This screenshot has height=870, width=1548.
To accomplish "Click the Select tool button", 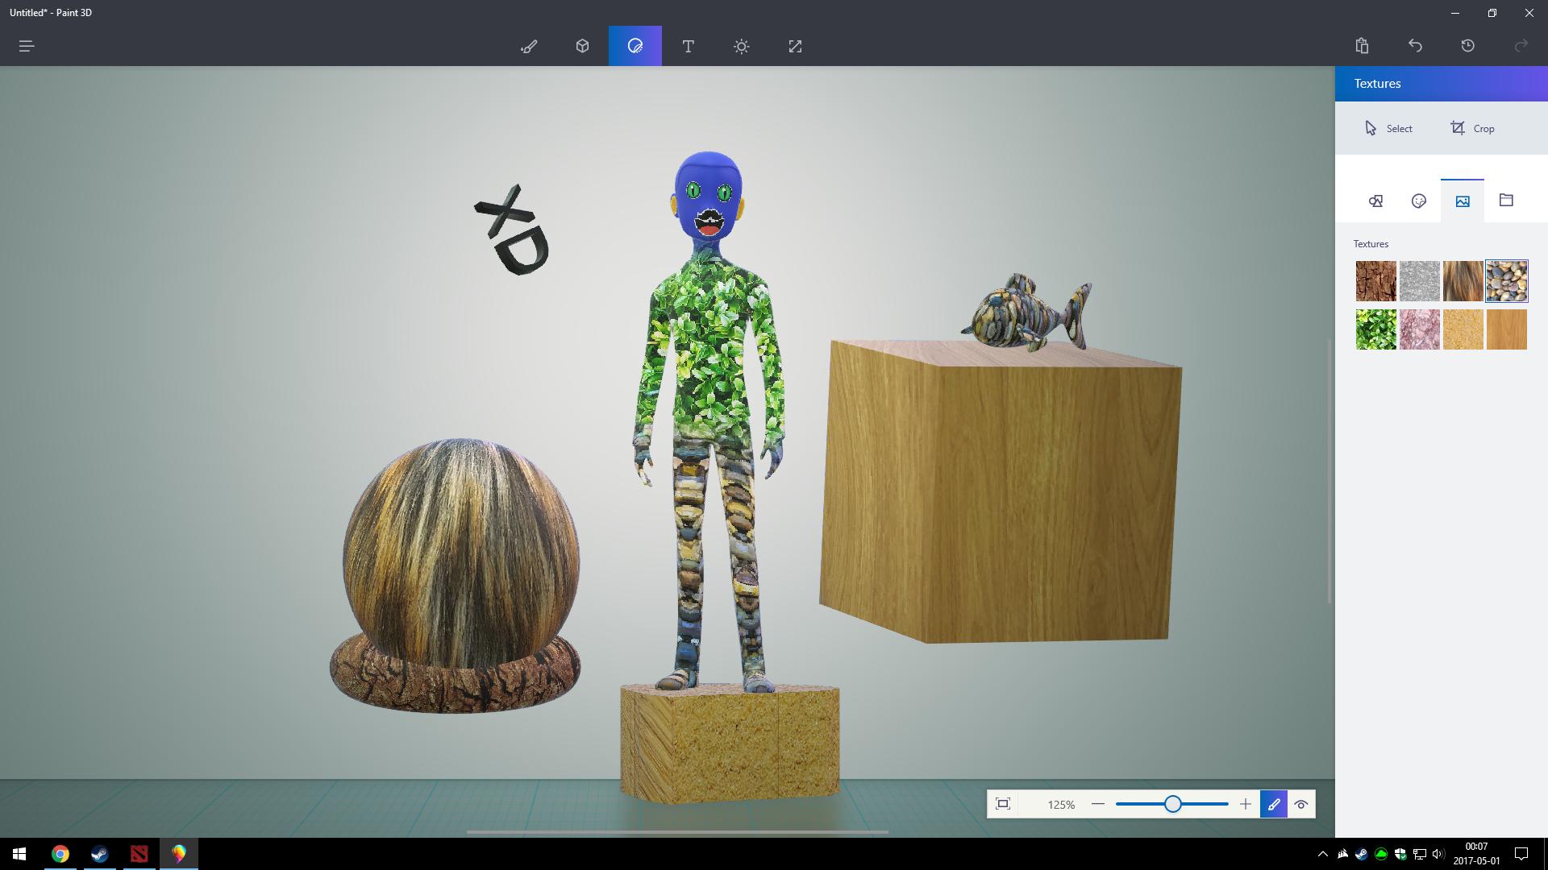I will [x=1388, y=128].
